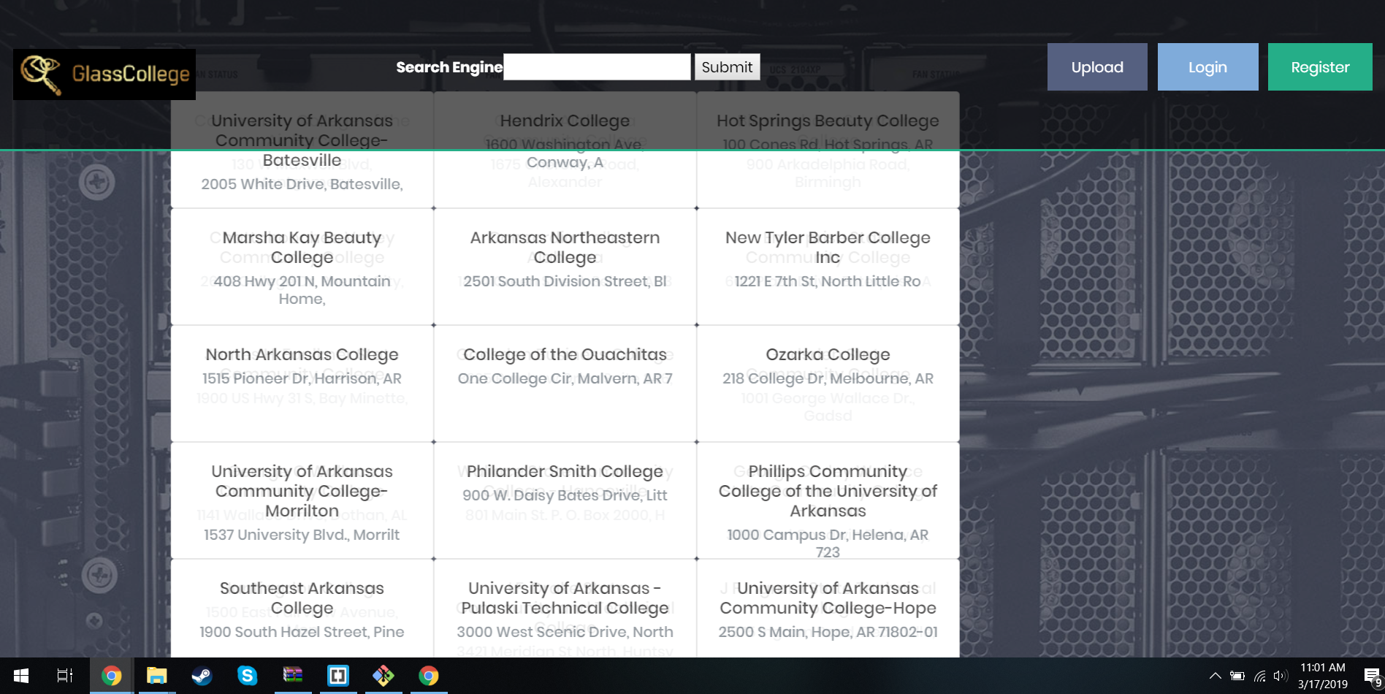1385x694 pixels.
Task: Click address "1515 Pioneer Dr, Harrison, AR"
Action: 302,378
